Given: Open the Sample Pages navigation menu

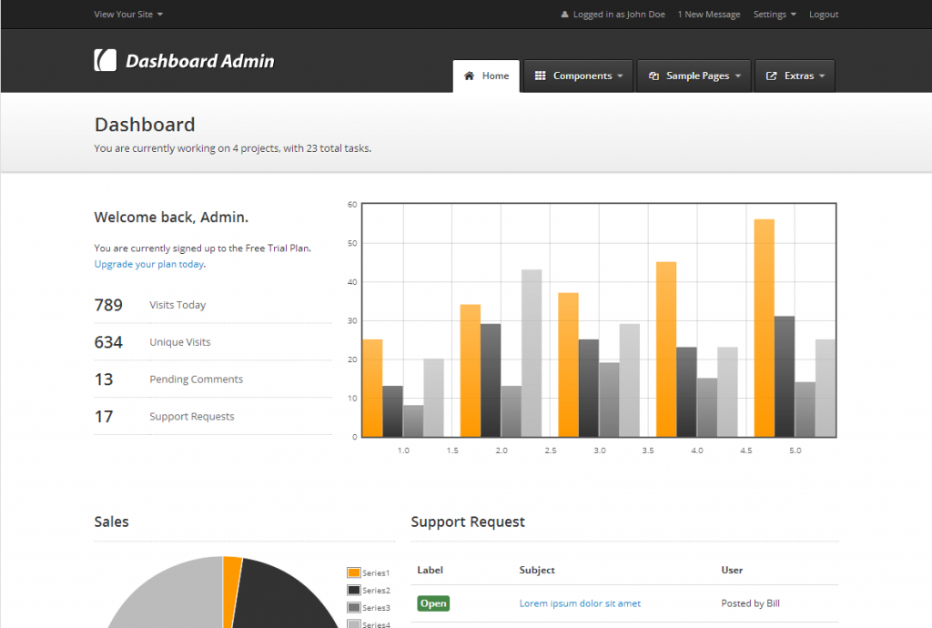Looking at the screenshot, I should click(x=697, y=76).
